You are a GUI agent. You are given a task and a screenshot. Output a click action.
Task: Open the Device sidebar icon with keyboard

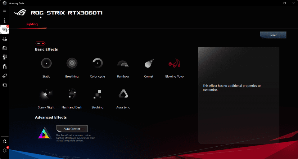[5, 29]
